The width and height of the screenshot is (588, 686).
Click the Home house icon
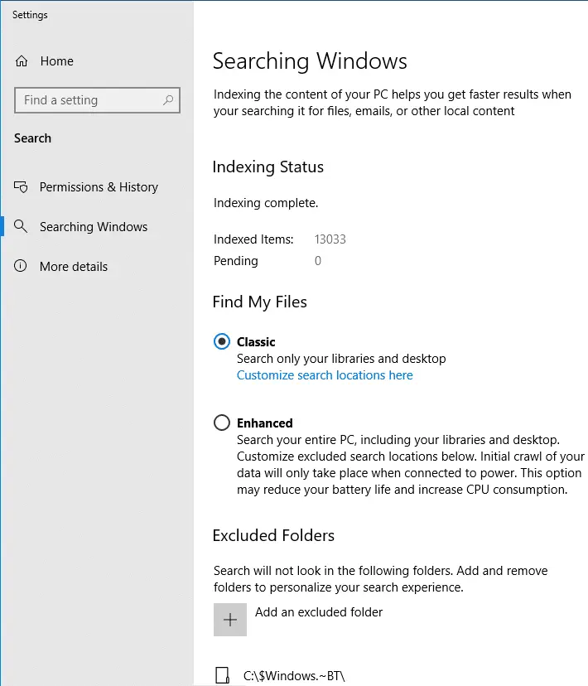click(x=22, y=61)
